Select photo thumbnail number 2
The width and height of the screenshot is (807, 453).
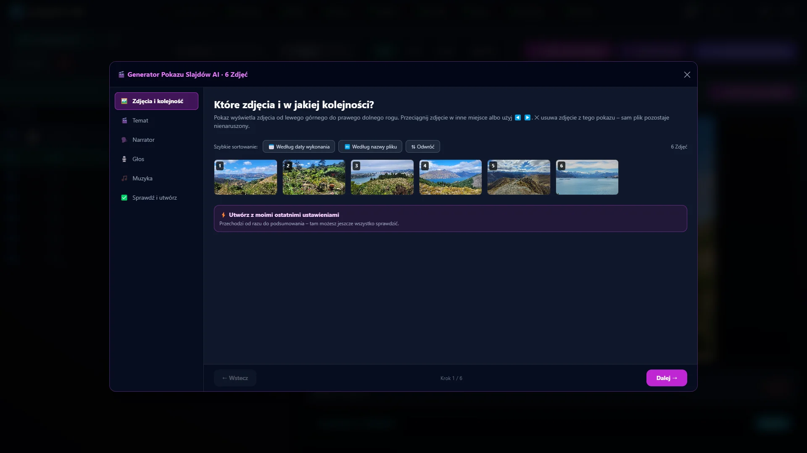tap(314, 177)
